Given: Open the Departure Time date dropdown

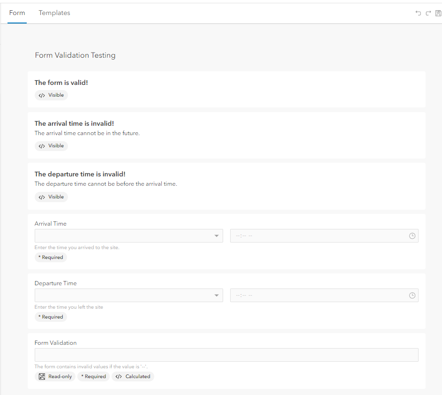Looking at the screenshot, I should [216, 295].
